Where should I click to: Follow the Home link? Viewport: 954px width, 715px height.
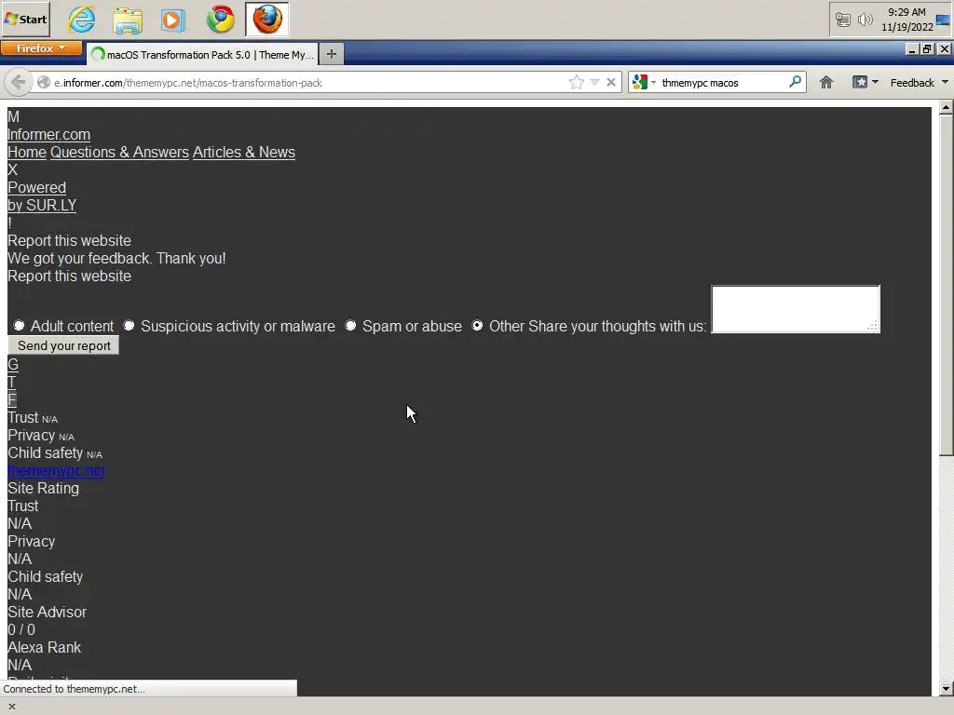click(27, 152)
